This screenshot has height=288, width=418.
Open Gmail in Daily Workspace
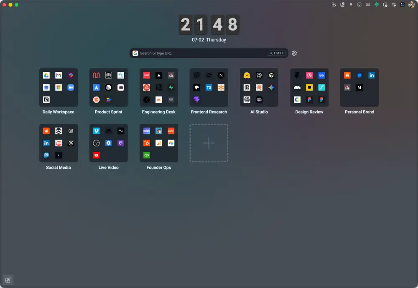(59, 75)
